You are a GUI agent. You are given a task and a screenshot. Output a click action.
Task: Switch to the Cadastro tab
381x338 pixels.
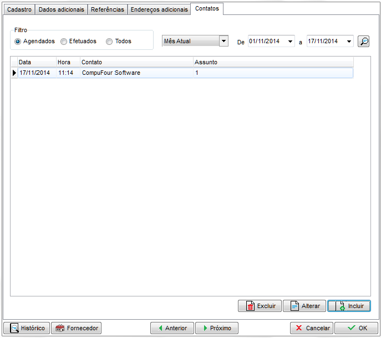tap(19, 9)
